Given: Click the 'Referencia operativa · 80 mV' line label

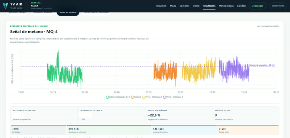Looking at the screenshot, I should tap(262, 65).
